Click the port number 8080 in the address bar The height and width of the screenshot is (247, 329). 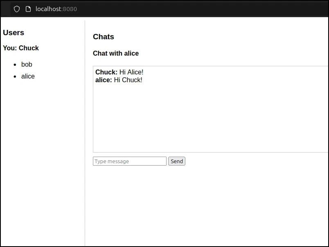(x=70, y=9)
